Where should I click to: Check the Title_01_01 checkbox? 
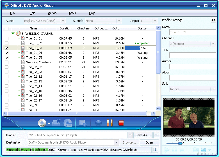(7, 38)
